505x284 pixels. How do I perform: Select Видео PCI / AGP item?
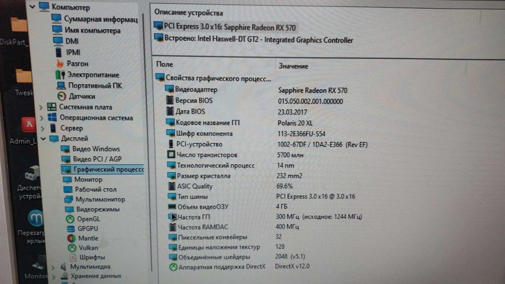tap(97, 159)
